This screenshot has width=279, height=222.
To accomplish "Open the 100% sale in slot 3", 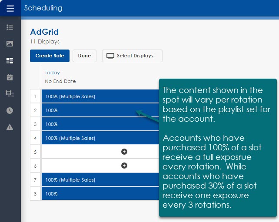I will coord(100,124).
